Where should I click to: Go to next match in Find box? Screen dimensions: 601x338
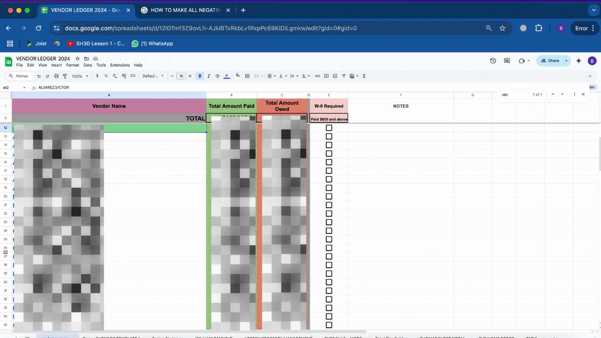(562, 94)
